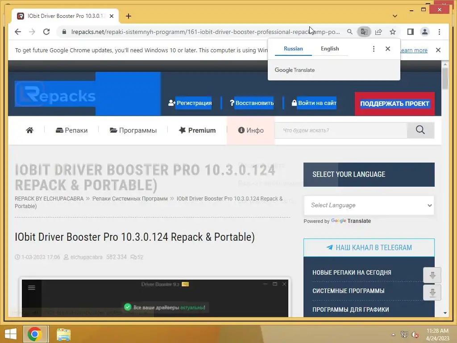Viewport: 457px width, 343px height.
Task: Click Репаки Системных Программ breadcrumb
Action: 130,199
